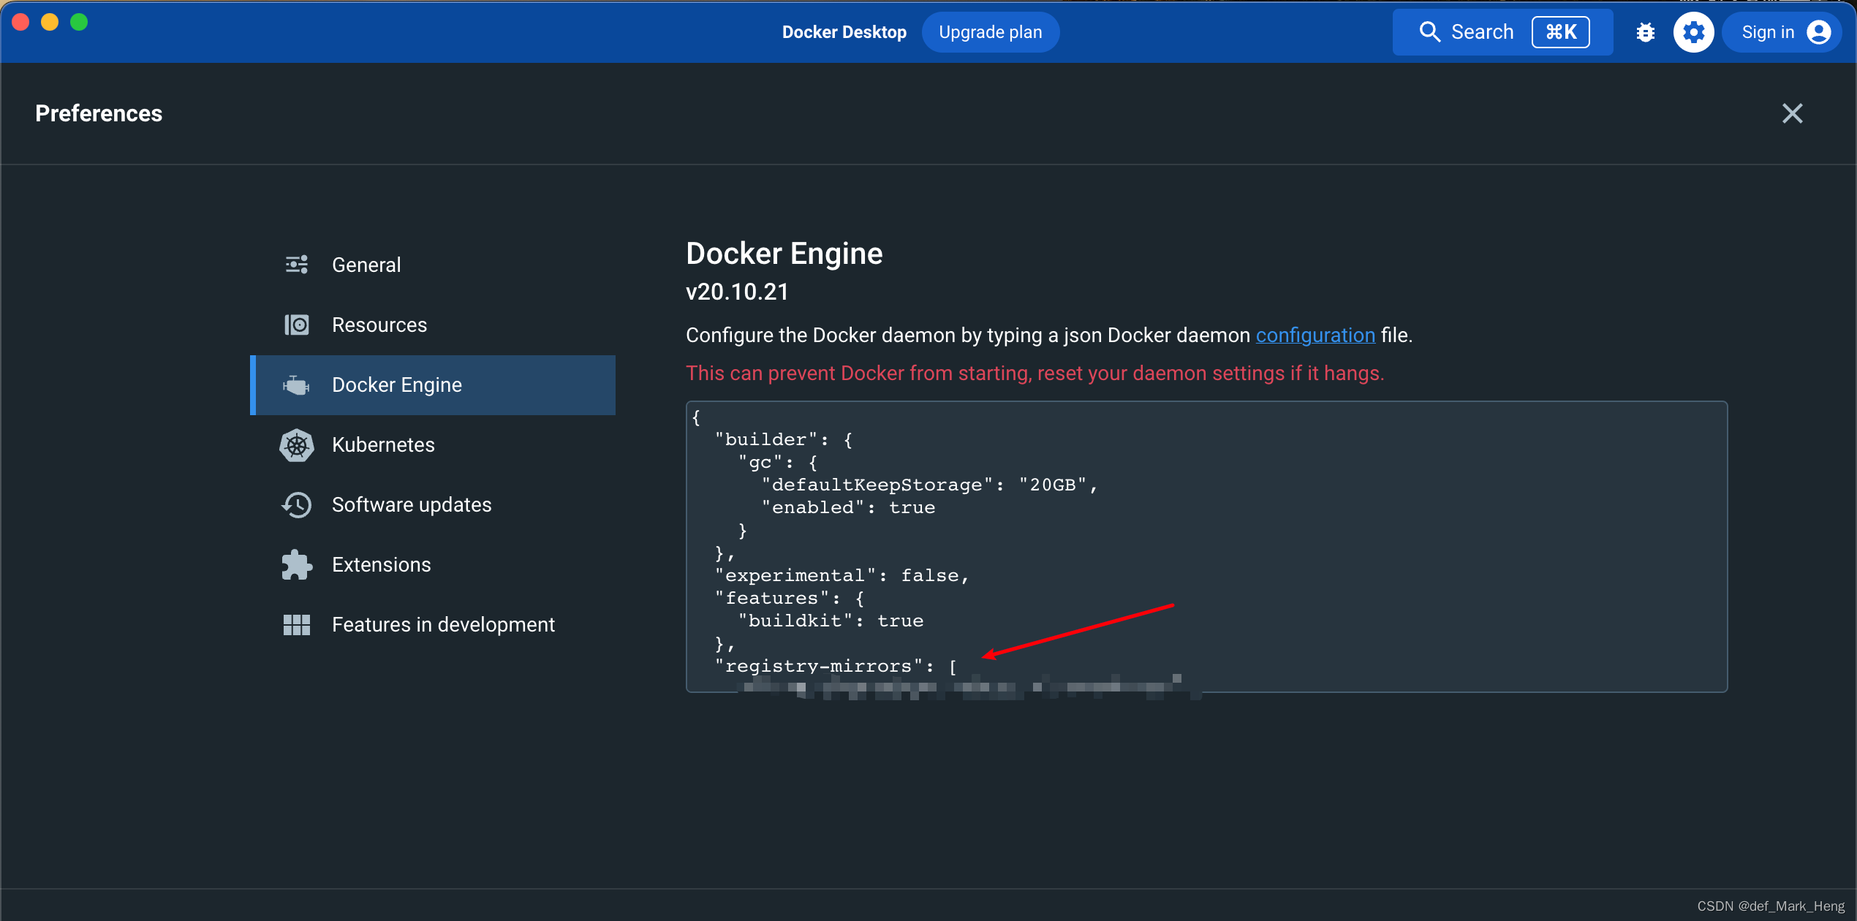Click the "features": { line

pos(790,599)
